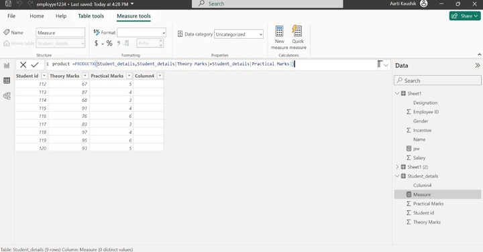The height and width of the screenshot is (252, 483).
Task: Click the New measure calculator icon
Action: click(x=279, y=31)
